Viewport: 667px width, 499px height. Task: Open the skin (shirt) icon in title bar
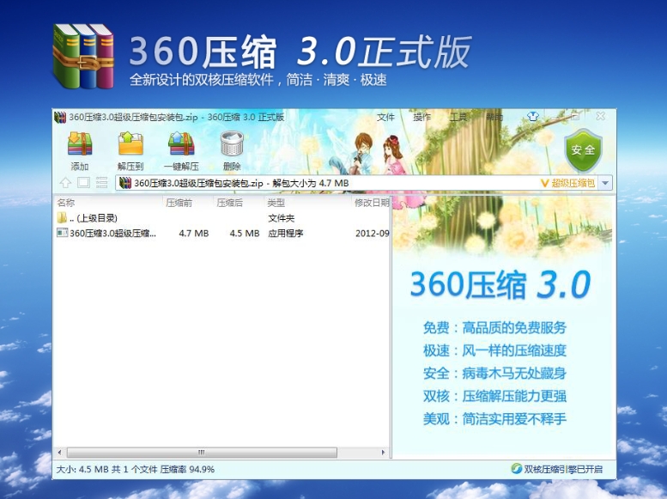(x=532, y=116)
